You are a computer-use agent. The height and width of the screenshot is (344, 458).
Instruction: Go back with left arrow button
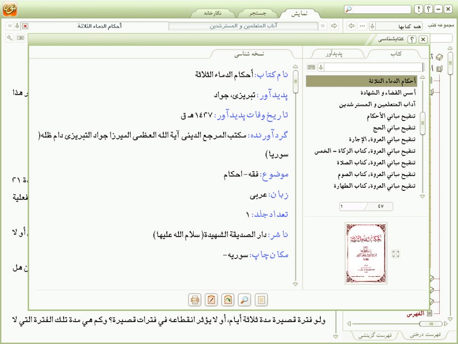click(x=352, y=26)
